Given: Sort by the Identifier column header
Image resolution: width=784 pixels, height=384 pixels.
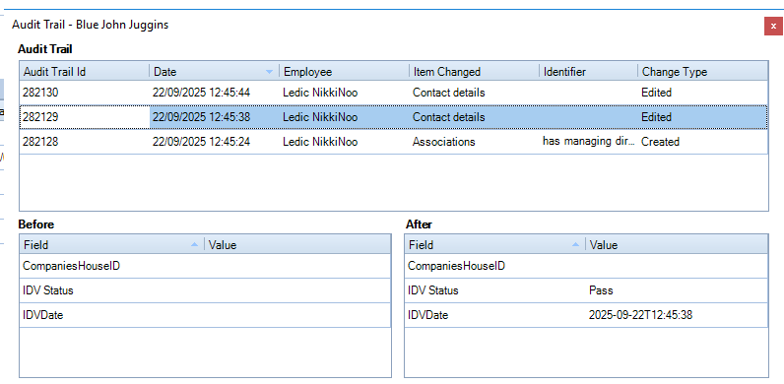Looking at the screenshot, I should 589,72.
